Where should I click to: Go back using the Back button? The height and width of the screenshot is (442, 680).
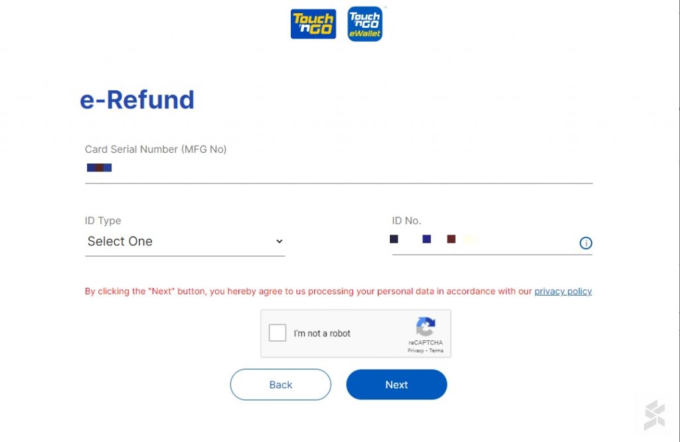[x=280, y=385]
